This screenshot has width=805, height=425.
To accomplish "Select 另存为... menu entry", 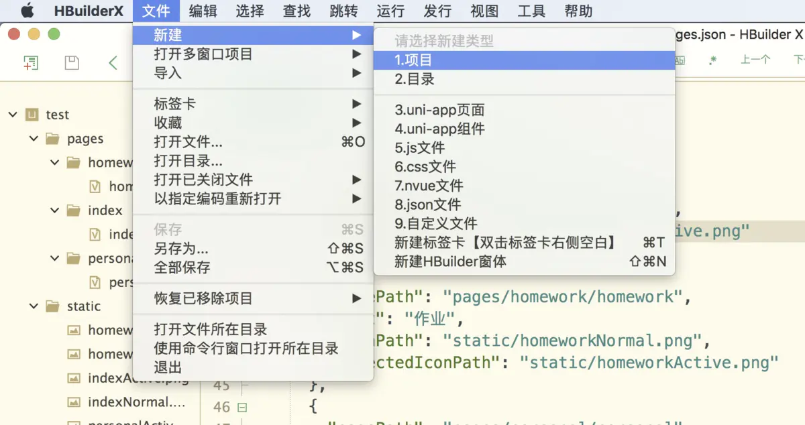I will pyautogui.click(x=253, y=248).
